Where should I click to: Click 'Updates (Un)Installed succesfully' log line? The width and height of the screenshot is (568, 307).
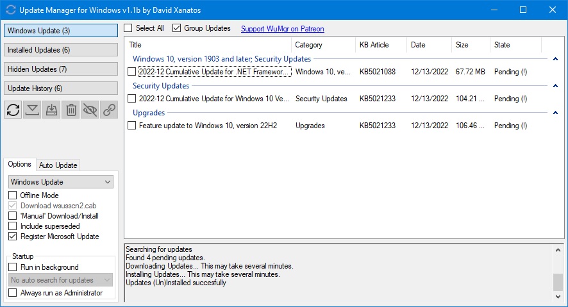176,283
